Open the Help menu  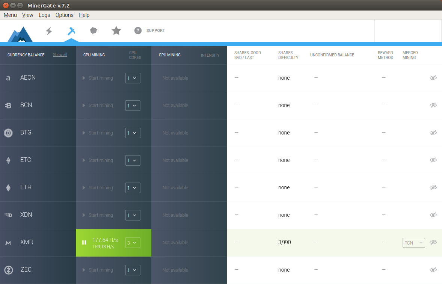coord(84,15)
